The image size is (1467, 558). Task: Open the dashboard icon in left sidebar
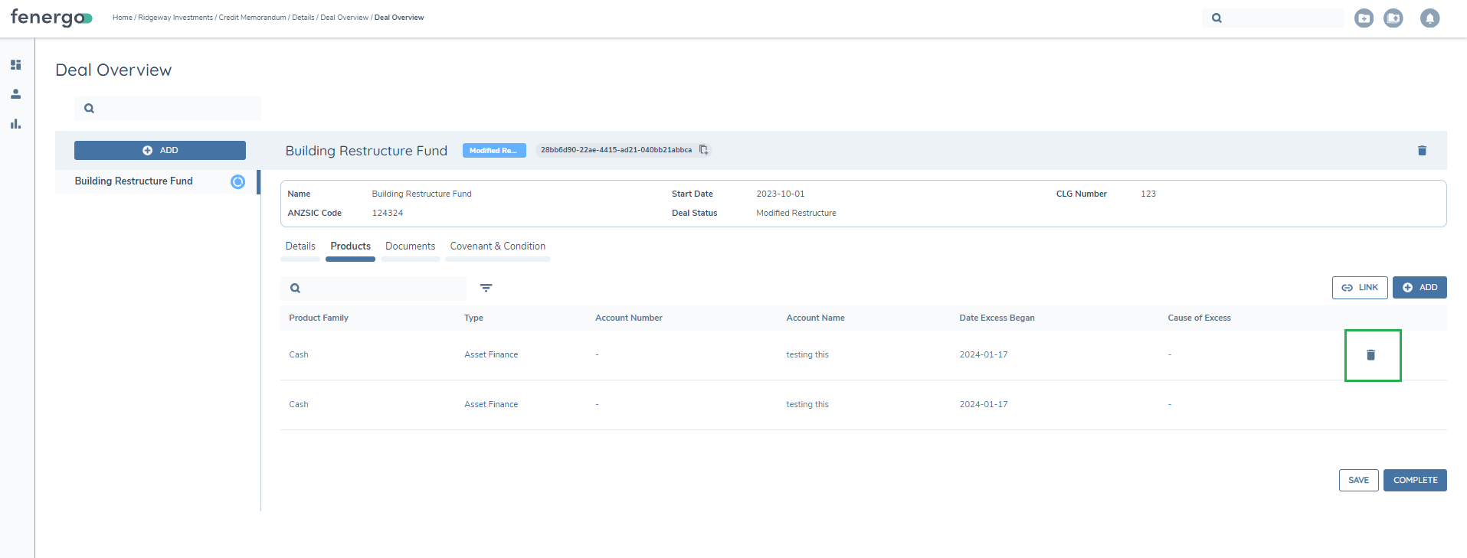pos(15,65)
